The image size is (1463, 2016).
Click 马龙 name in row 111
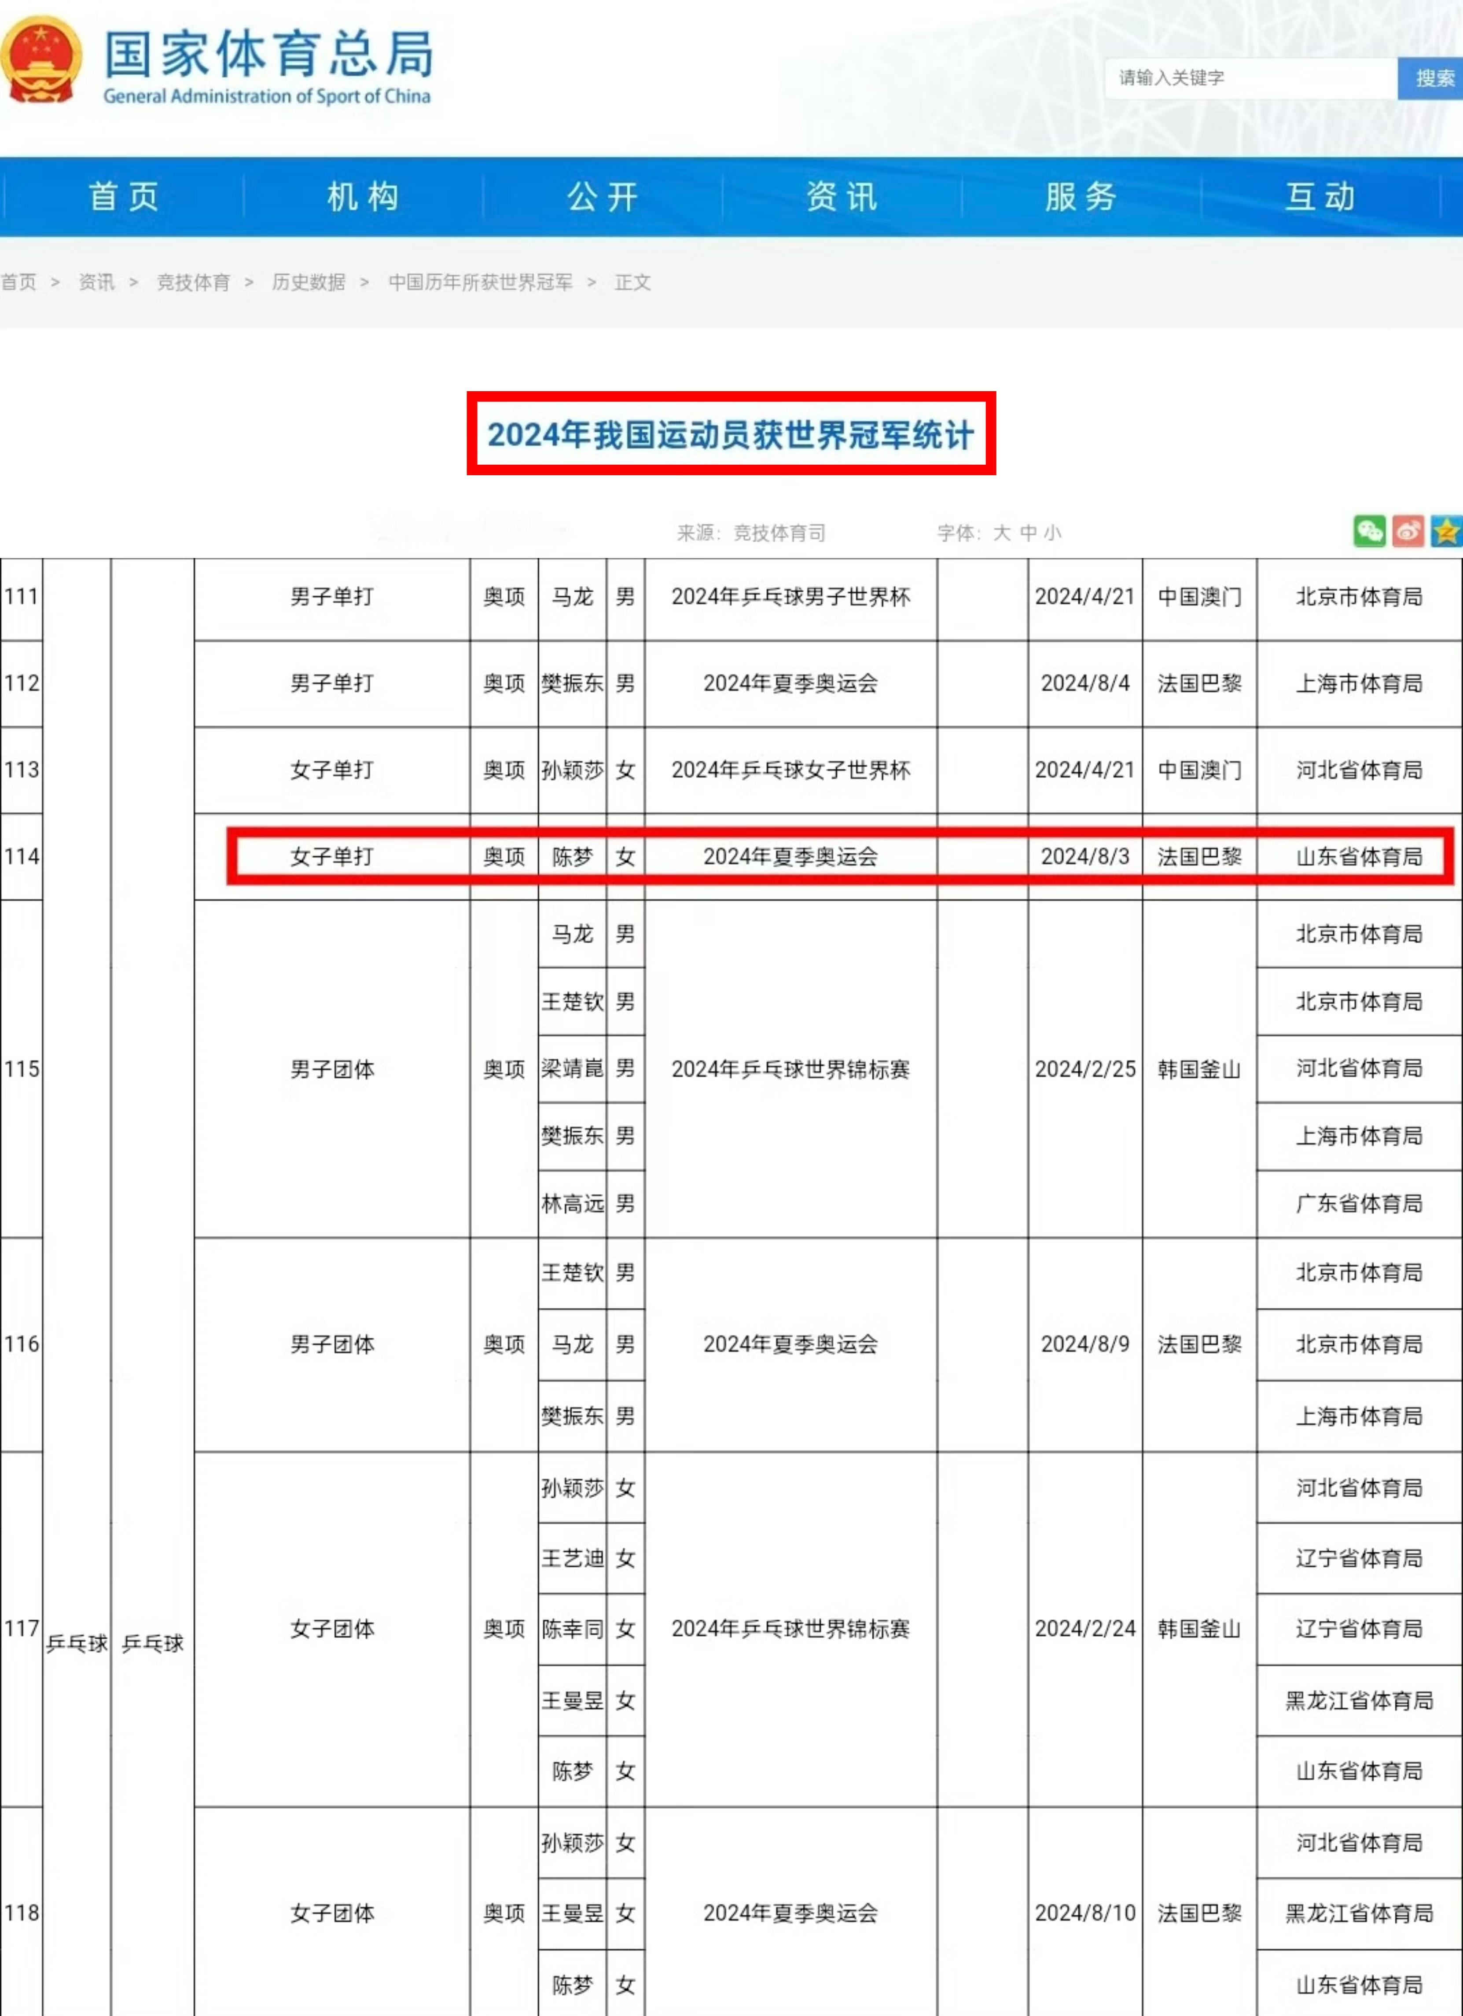point(573,596)
